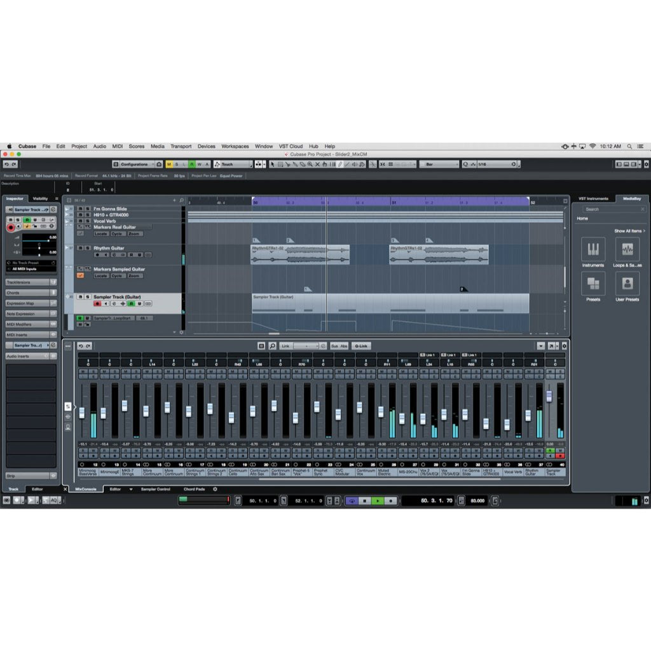651x651 pixels.
Task: Open the Editor tab dropdown arrow
Action: point(131,490)
